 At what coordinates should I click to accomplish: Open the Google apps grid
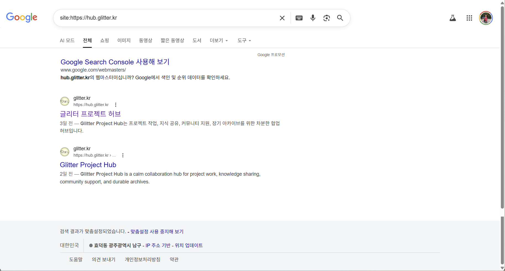469,18
